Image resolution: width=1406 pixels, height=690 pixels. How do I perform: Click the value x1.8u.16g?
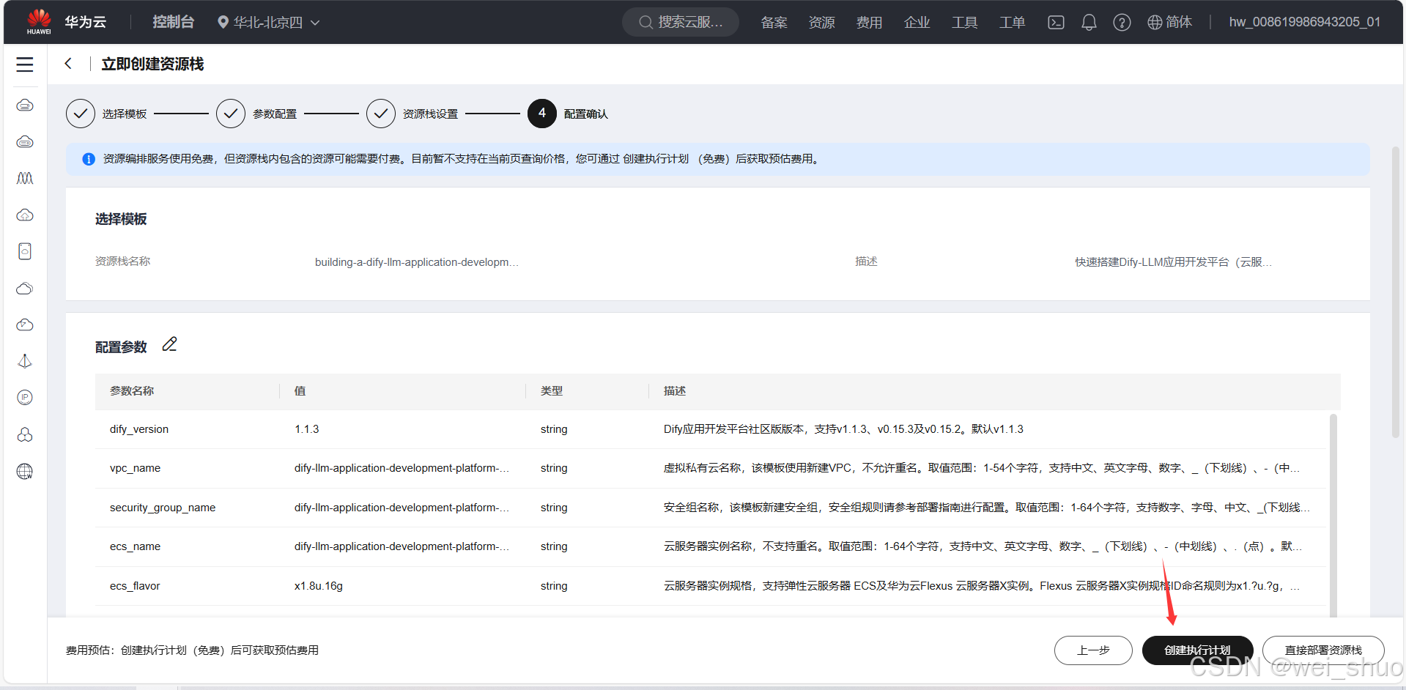[319, 586]
